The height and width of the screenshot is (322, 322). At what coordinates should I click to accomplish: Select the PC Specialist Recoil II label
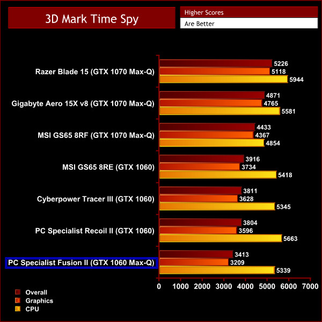pyautogui.click(x=94, y=231)
